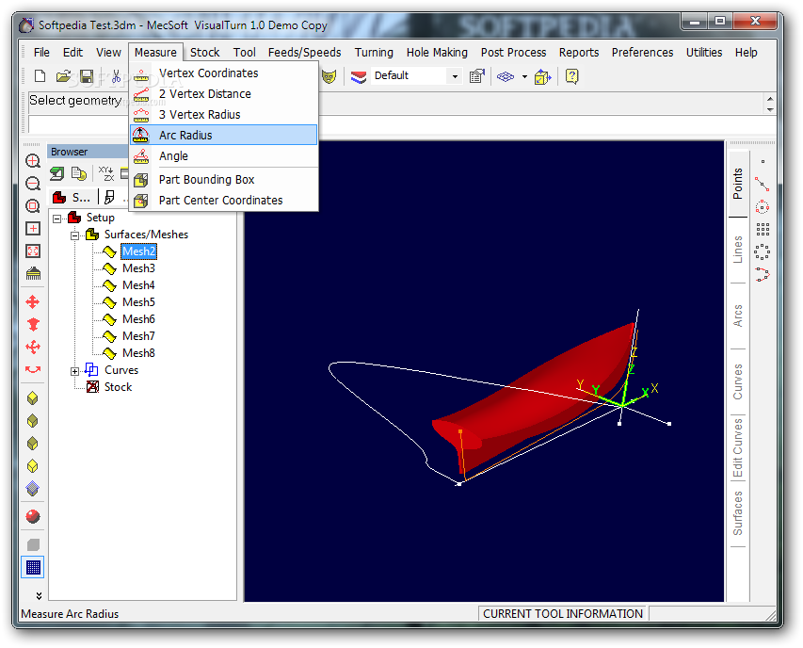Click the Open file folder icon
Screen dimensions: 803x648
pyautogui.click(x=63, y=76)
